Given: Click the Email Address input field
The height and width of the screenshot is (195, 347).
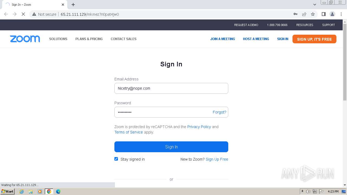Looking at the screenshot, I should click(171, 88).
